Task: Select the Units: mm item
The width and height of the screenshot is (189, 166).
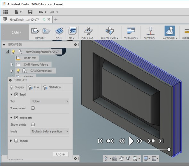Action: [x=30, y=58]
